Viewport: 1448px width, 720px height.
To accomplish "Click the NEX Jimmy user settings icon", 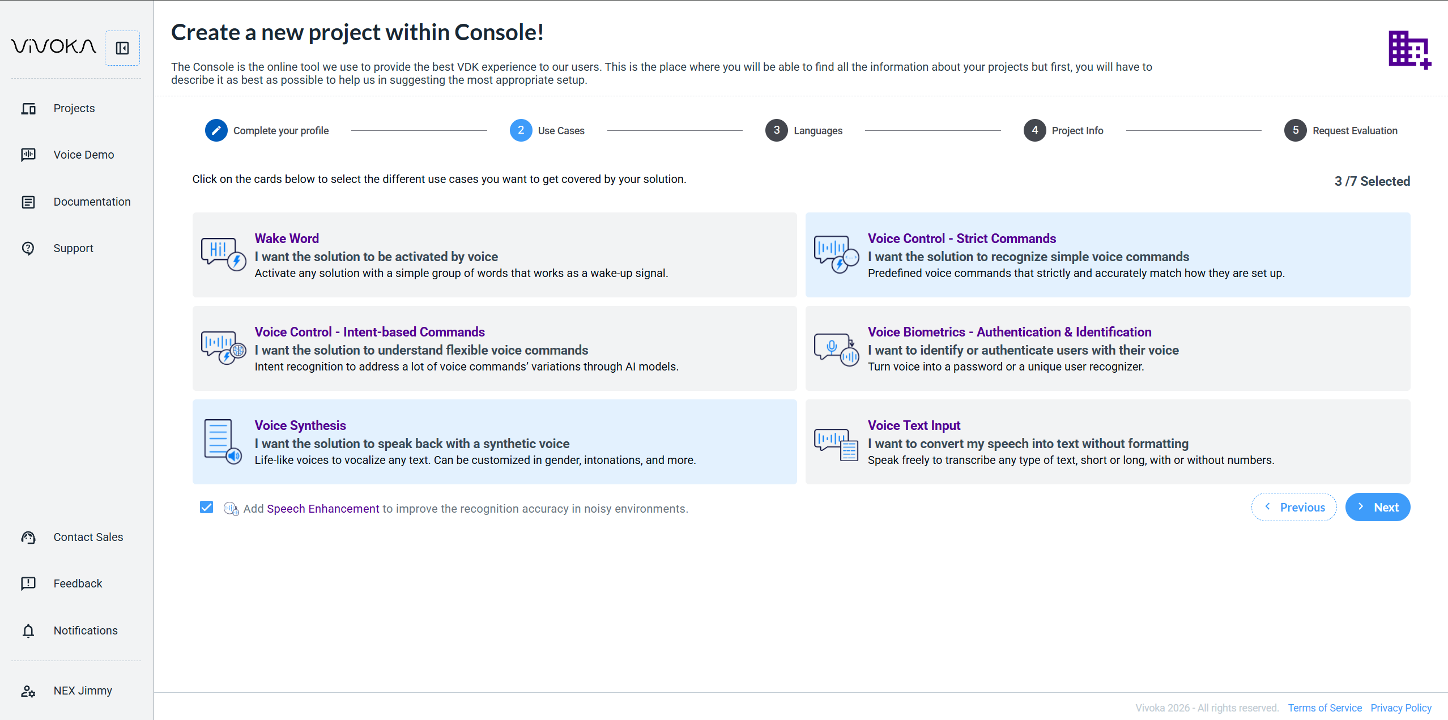I will click(28, 691).
